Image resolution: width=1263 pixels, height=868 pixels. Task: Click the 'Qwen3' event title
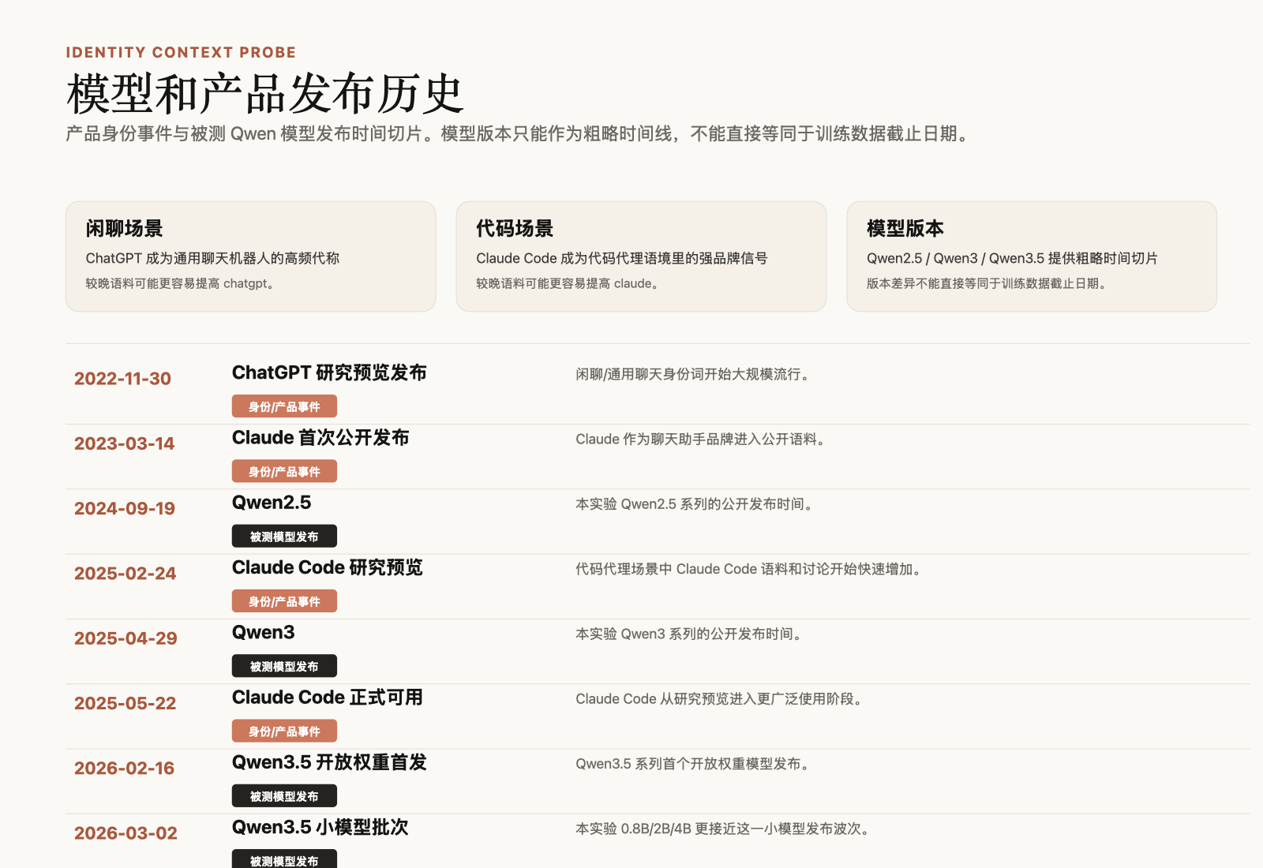[x=263, y=632]
